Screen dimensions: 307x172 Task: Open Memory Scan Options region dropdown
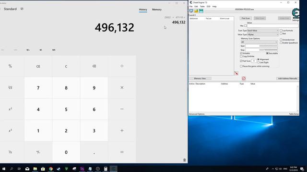pyautogui.click(x=259, y=42)
